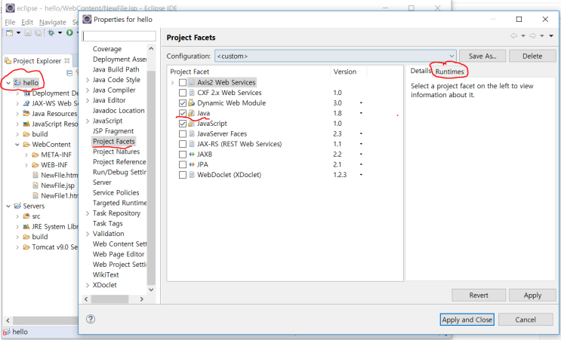Click the JRE System Library icon
This screenshot has height=340, width=561.
pyautogui.click(x=26, y=227)
